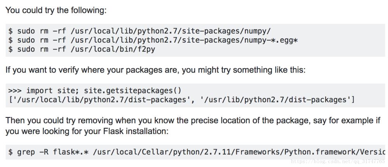Click the "If you want to verify" sentence

155,70
